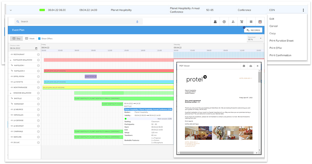Expand the conference row chevron

click(11, 10)
